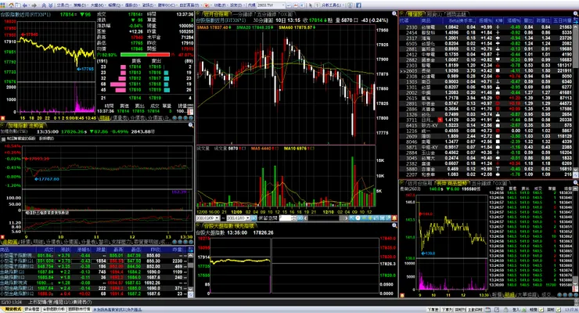Click the chart scroll right arrow button
579x313 pixels.
point(346,218)
